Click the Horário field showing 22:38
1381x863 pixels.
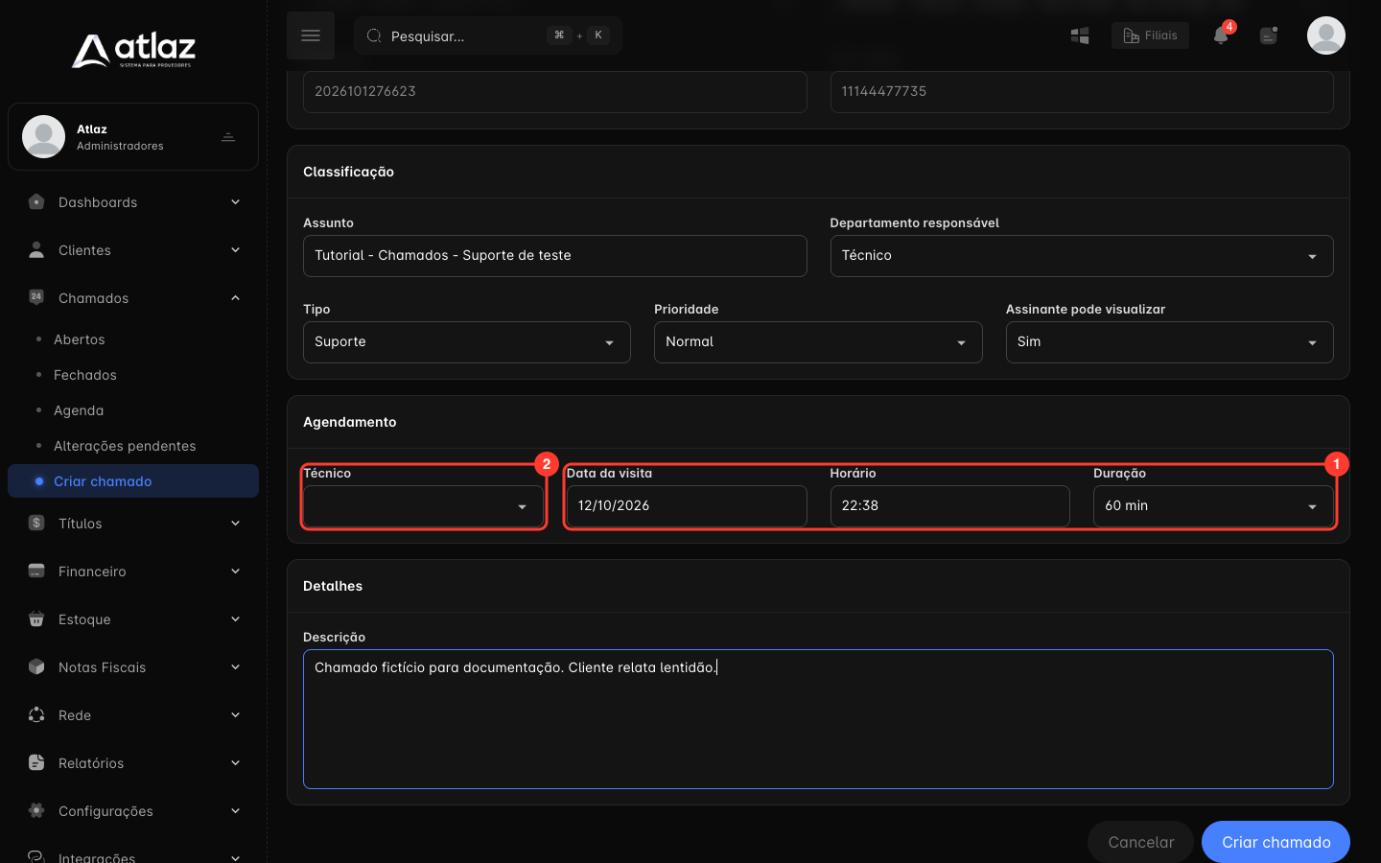[950, 506]
